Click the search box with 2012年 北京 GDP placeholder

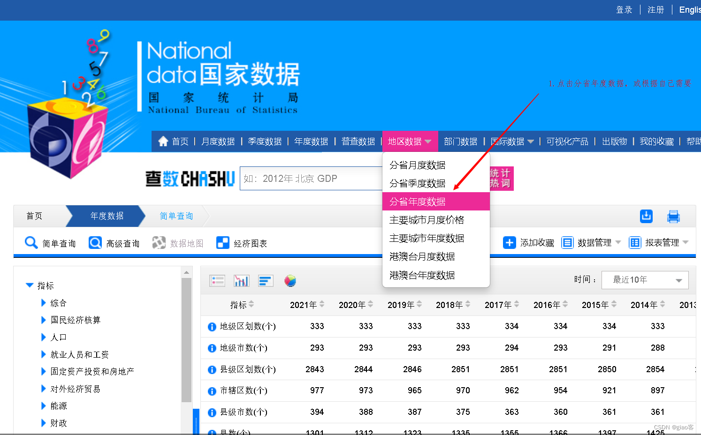[311, 179]
